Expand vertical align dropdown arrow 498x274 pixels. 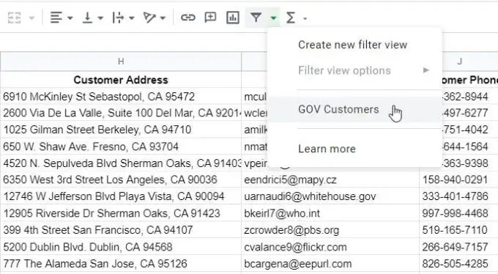(x=100, y=18)
